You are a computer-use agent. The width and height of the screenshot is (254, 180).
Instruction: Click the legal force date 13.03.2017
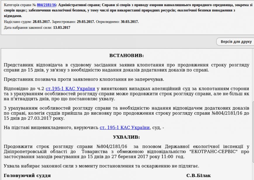(x=62, y=28)
